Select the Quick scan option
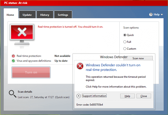The height and width of the screenshot is (115, 168). click(125, 35)
